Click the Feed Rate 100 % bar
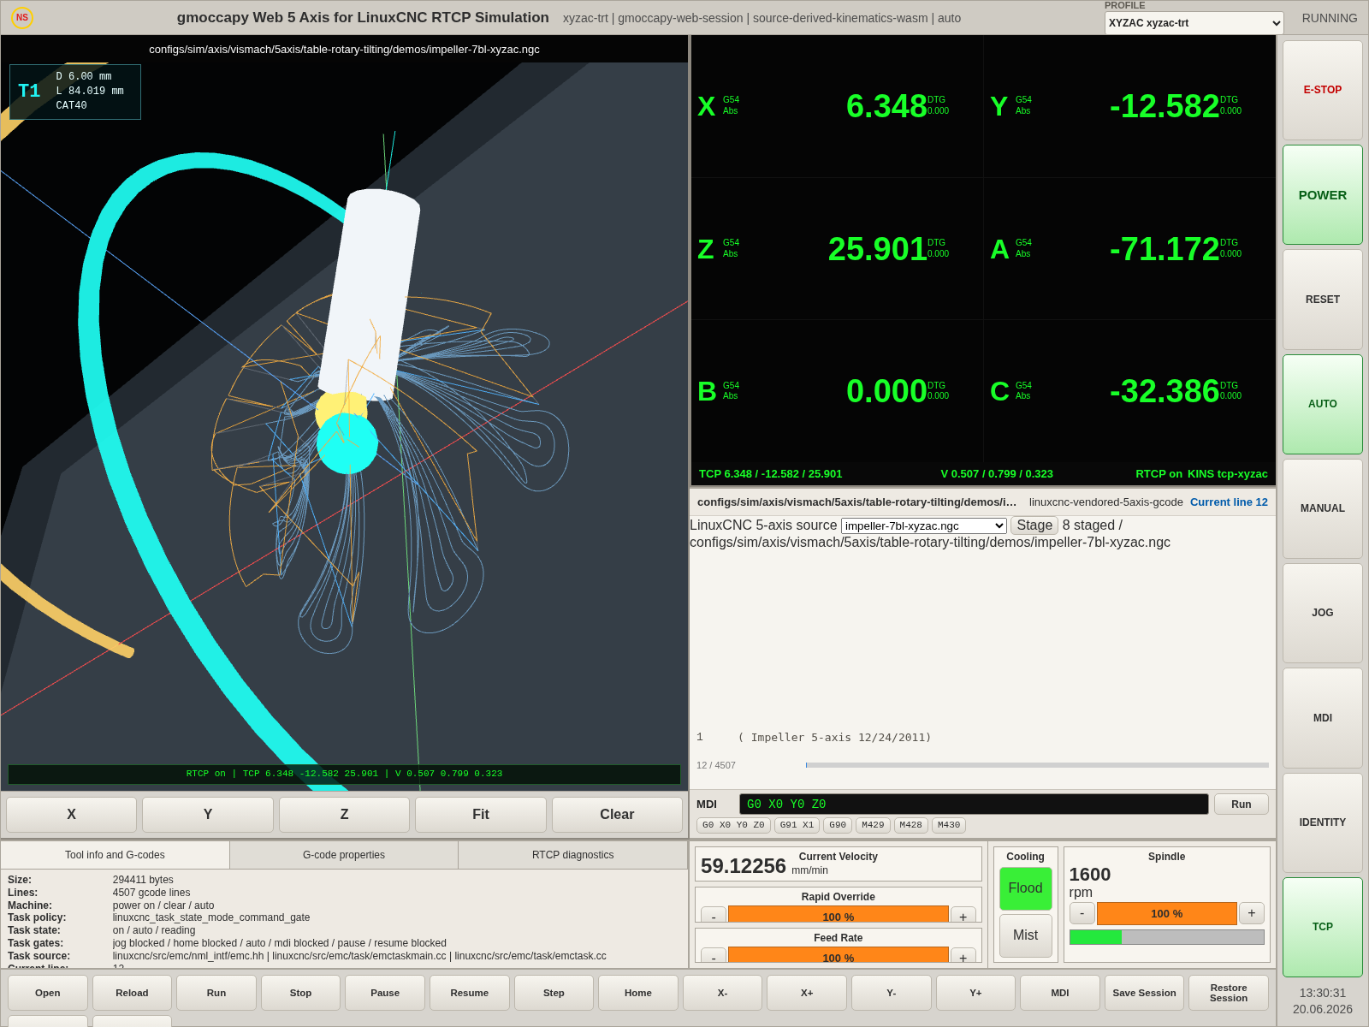This screenshot has width=1369, height=1027. pyautogui.click(x=838, y=956)
